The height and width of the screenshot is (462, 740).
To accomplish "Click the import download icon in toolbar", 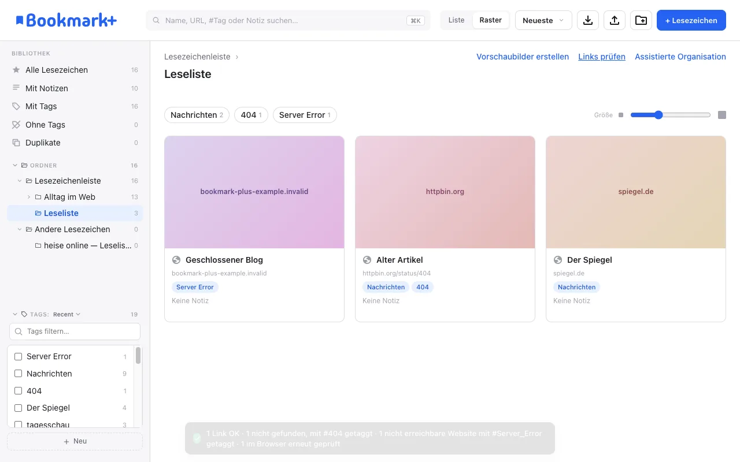I will click(x=588, y=20).
